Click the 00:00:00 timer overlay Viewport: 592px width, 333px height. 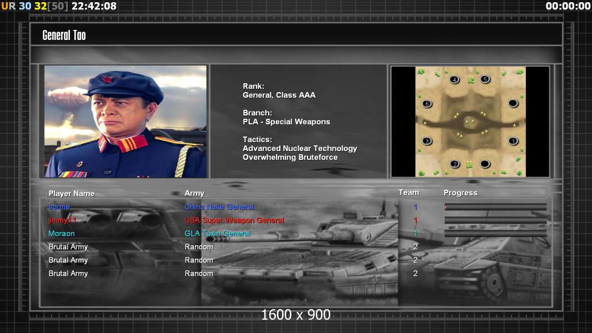(x=568, y=6)
